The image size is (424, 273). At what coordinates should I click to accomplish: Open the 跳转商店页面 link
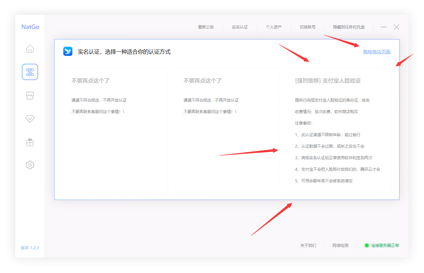376,52
